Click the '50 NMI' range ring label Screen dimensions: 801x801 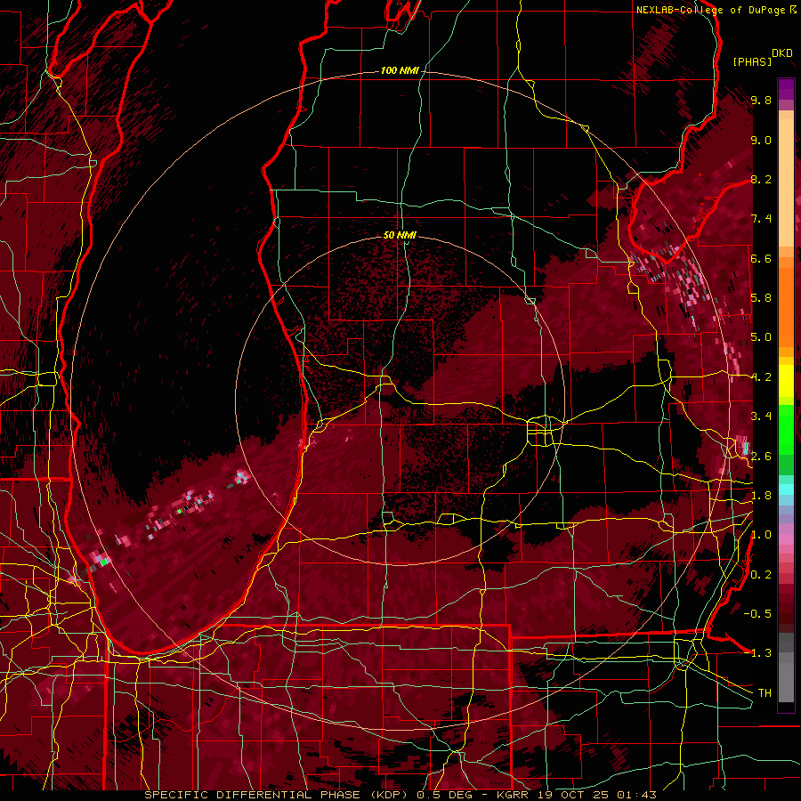tap(400, 235)
